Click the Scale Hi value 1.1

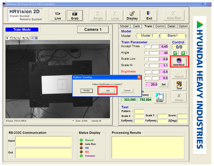click(163, 66)
